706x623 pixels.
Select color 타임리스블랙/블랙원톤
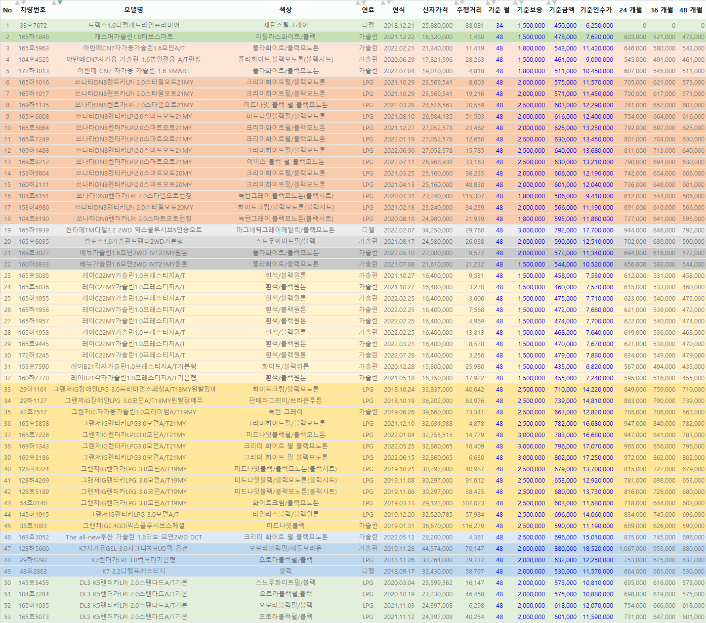286,514
